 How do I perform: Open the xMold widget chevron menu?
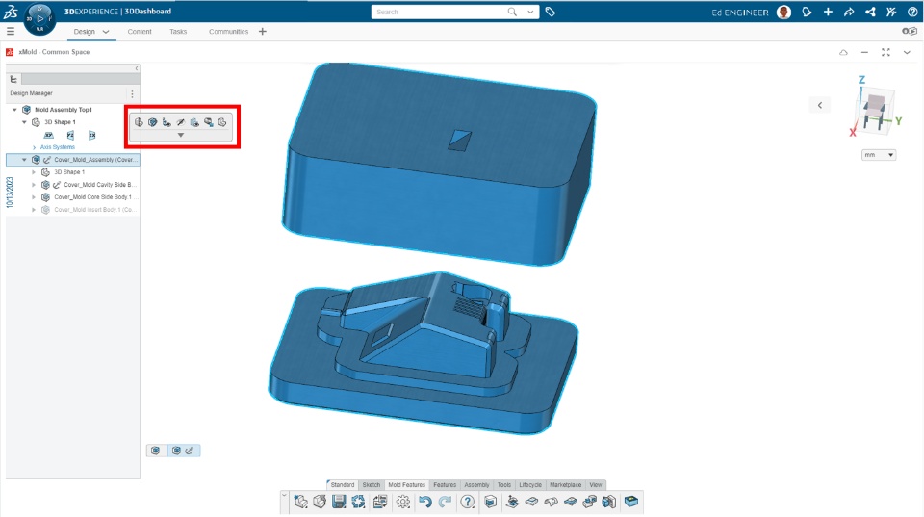907,52
